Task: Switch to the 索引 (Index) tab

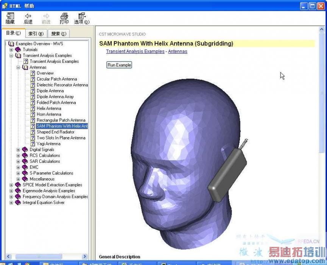Action: pos(36,34)
